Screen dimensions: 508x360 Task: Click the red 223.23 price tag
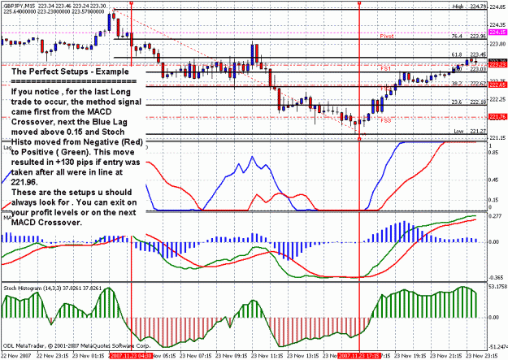coord(497,65)
